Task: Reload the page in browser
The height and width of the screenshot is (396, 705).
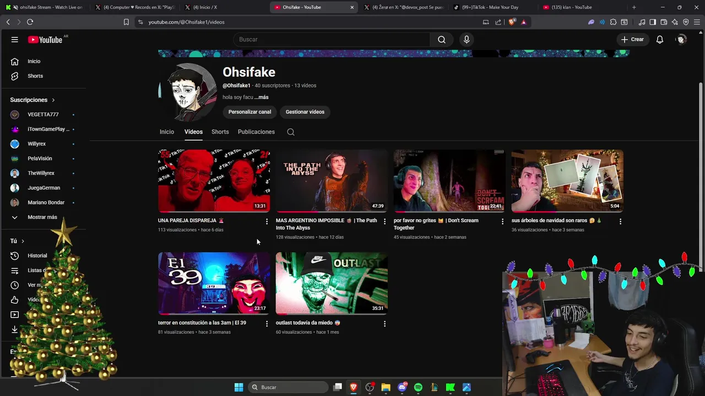Action: click(x=30, y=22)
